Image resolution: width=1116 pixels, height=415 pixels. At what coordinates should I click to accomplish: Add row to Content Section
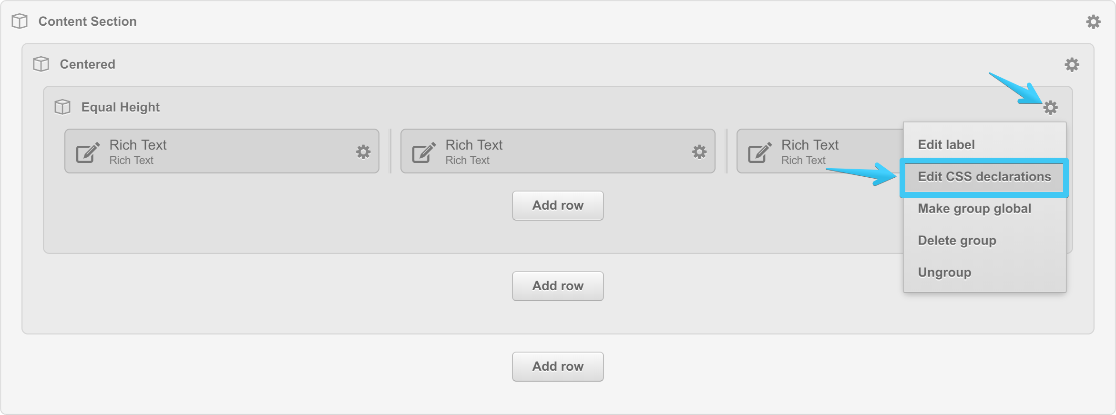(558, 366)
